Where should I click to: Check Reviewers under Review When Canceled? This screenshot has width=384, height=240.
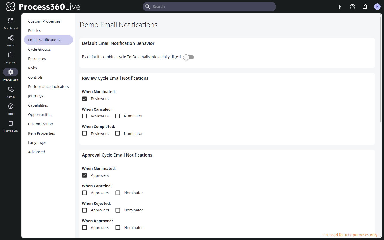(x=85, y=116)
